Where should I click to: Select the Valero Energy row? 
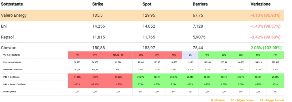142,15
